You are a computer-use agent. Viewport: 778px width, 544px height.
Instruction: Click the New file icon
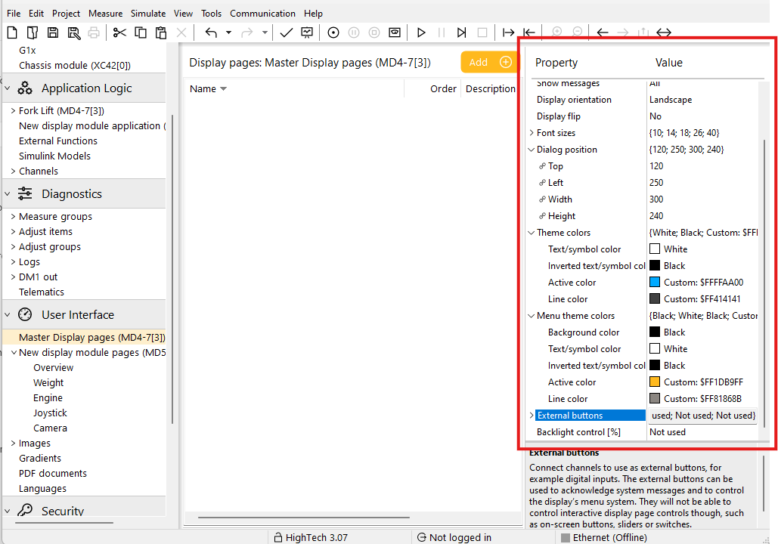pyautogui.click(x=11, y=32)
